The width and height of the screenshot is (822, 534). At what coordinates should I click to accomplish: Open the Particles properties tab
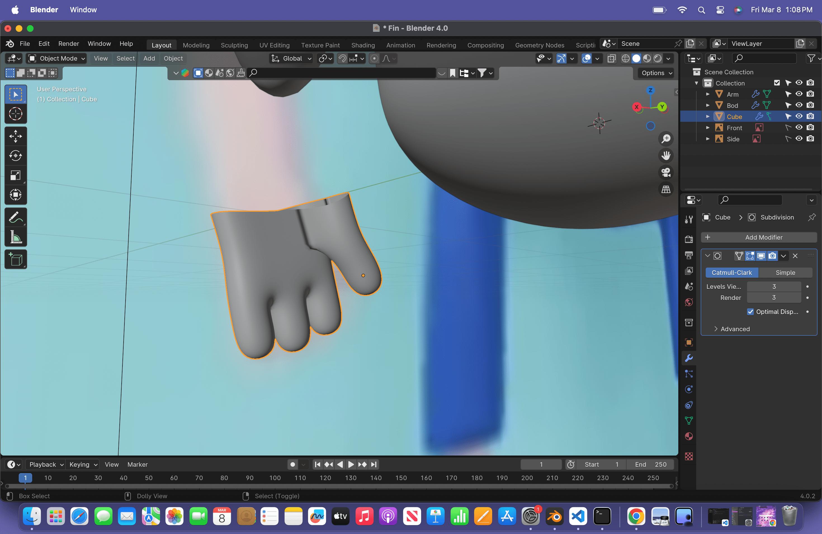pos(689,374)
